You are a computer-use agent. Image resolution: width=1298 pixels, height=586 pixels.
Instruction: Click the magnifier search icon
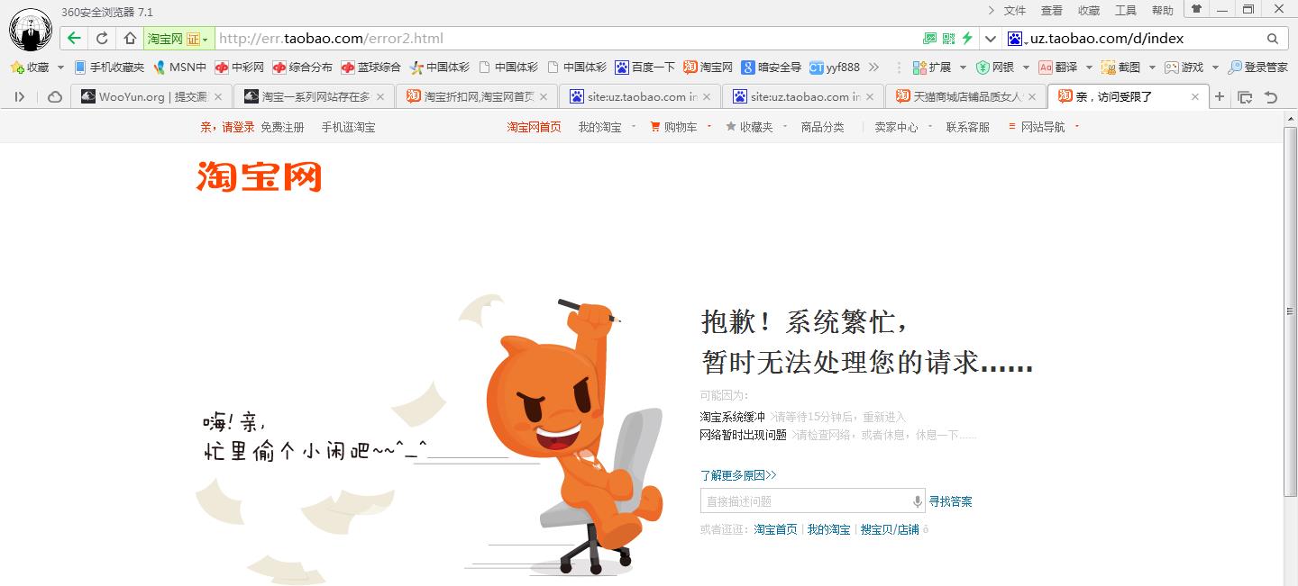[1273, 39]
